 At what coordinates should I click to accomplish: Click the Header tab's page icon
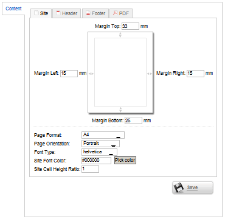(58, 13)
